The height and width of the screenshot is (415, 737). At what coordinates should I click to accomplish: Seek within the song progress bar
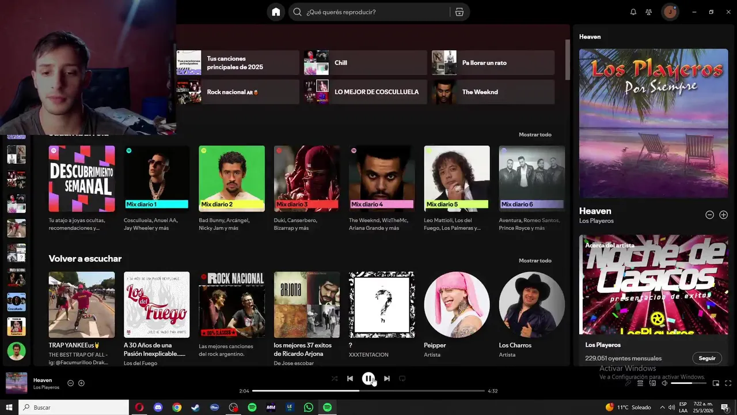pyautogui.click(x=368, y=391)
